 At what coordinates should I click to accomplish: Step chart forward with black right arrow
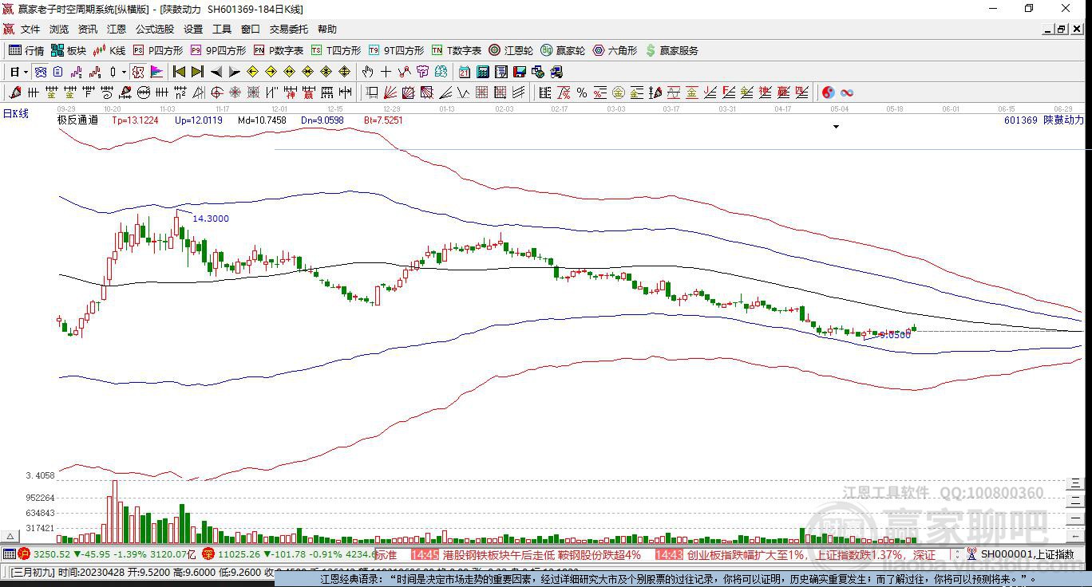coord(234,72)
